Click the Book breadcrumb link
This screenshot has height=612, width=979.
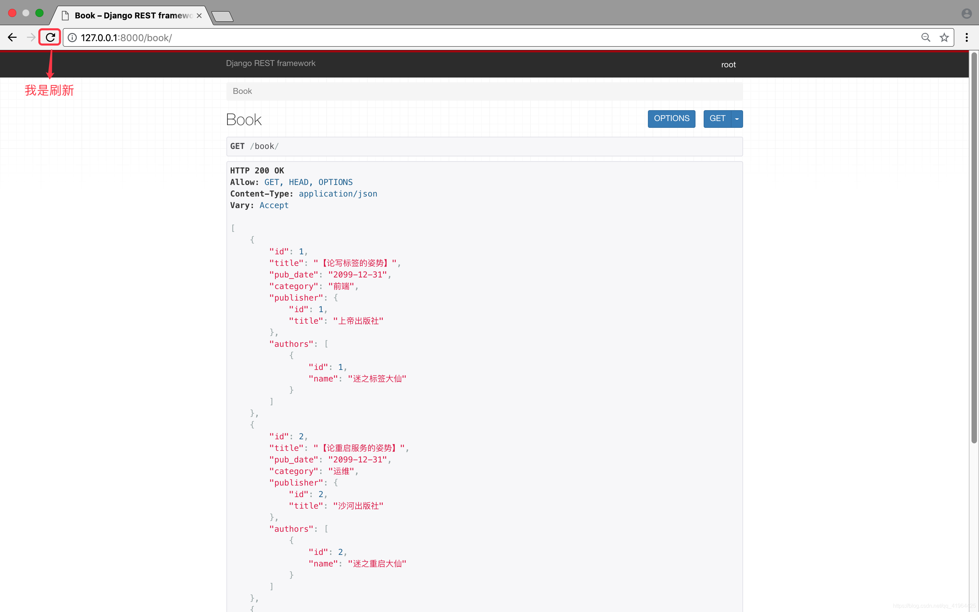point(242,91)
